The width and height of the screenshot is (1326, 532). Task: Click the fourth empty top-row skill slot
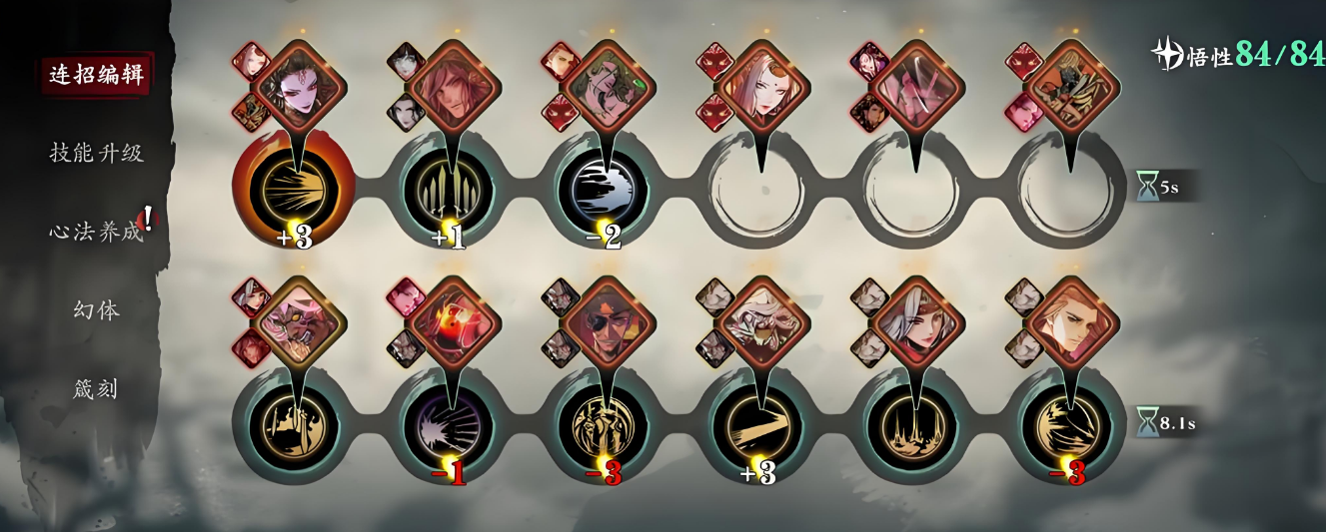(757, 192)
